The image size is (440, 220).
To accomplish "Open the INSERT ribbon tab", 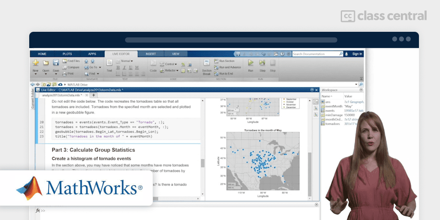I will pyautogui.click(x=150, y=54).
